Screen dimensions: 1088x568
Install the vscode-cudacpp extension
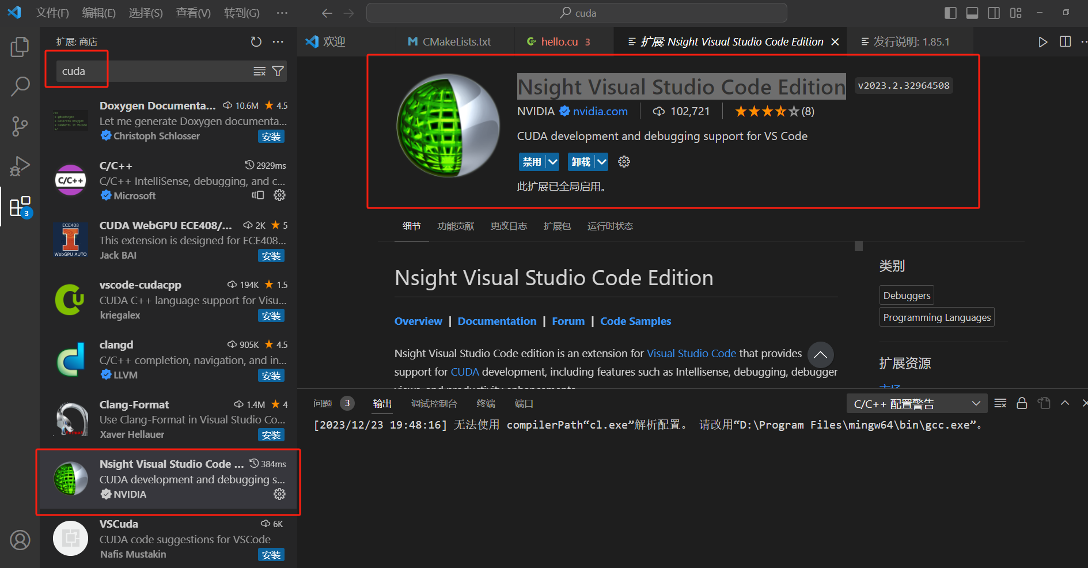(271, 316)
